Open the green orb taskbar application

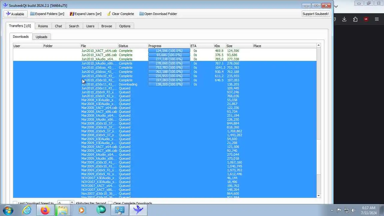pos(101,210)
